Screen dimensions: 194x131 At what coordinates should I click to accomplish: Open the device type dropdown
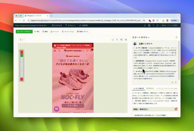(x=21, y=40)
